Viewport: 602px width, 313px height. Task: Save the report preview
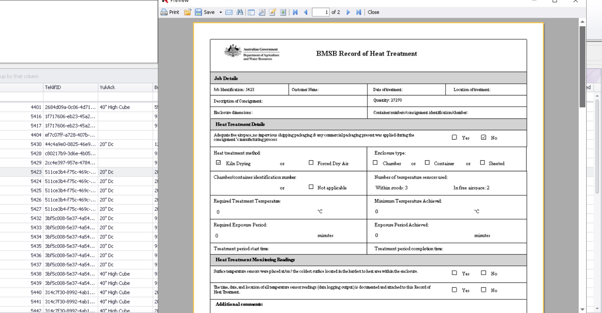point(205,12)
